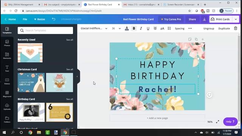Go back to Home
242x136 pixels.
pos(10,19)
